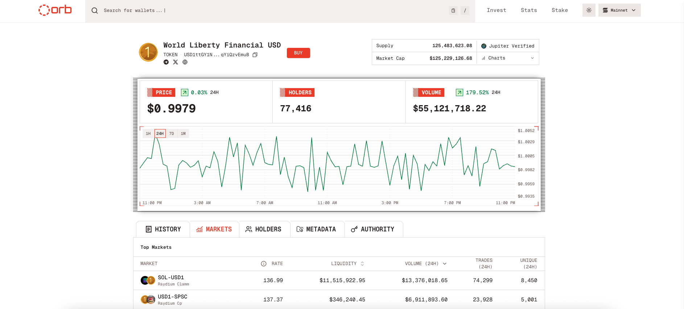
Task: Open the Invest menu
Action: tap(496, 10)
